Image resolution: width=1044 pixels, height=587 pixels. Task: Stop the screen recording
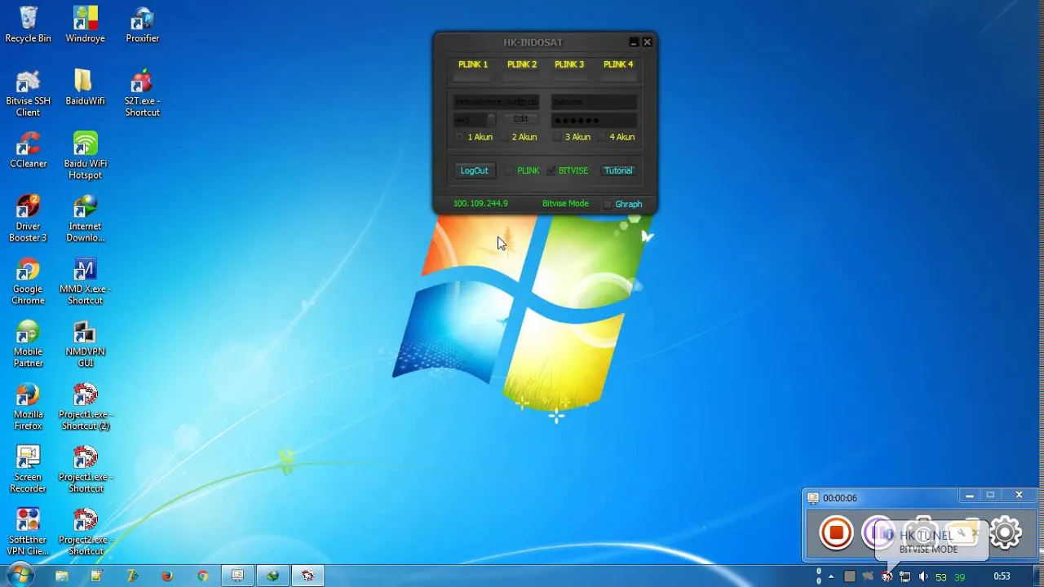tap(836, 533)
